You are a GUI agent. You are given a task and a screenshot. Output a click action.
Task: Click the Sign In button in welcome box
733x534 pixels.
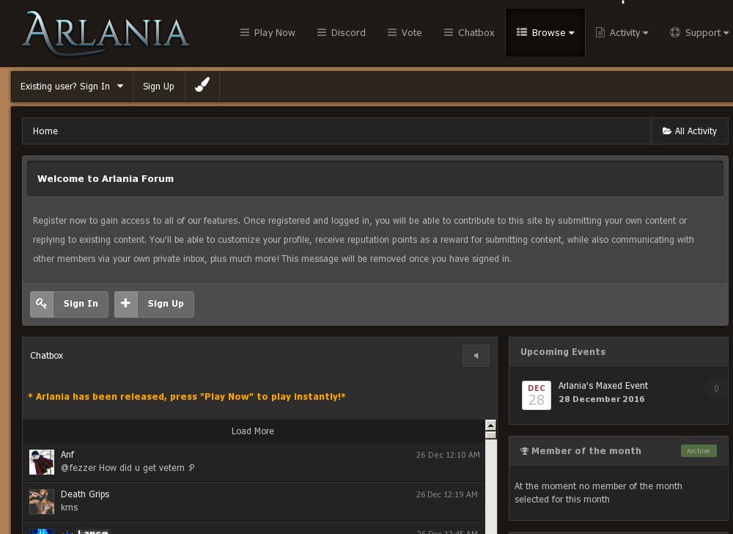pos(69,304)
